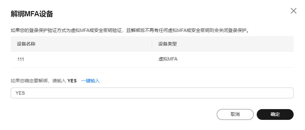
Task: Click the 确定 button to confirm unbinding
Action: coord(275,114)
